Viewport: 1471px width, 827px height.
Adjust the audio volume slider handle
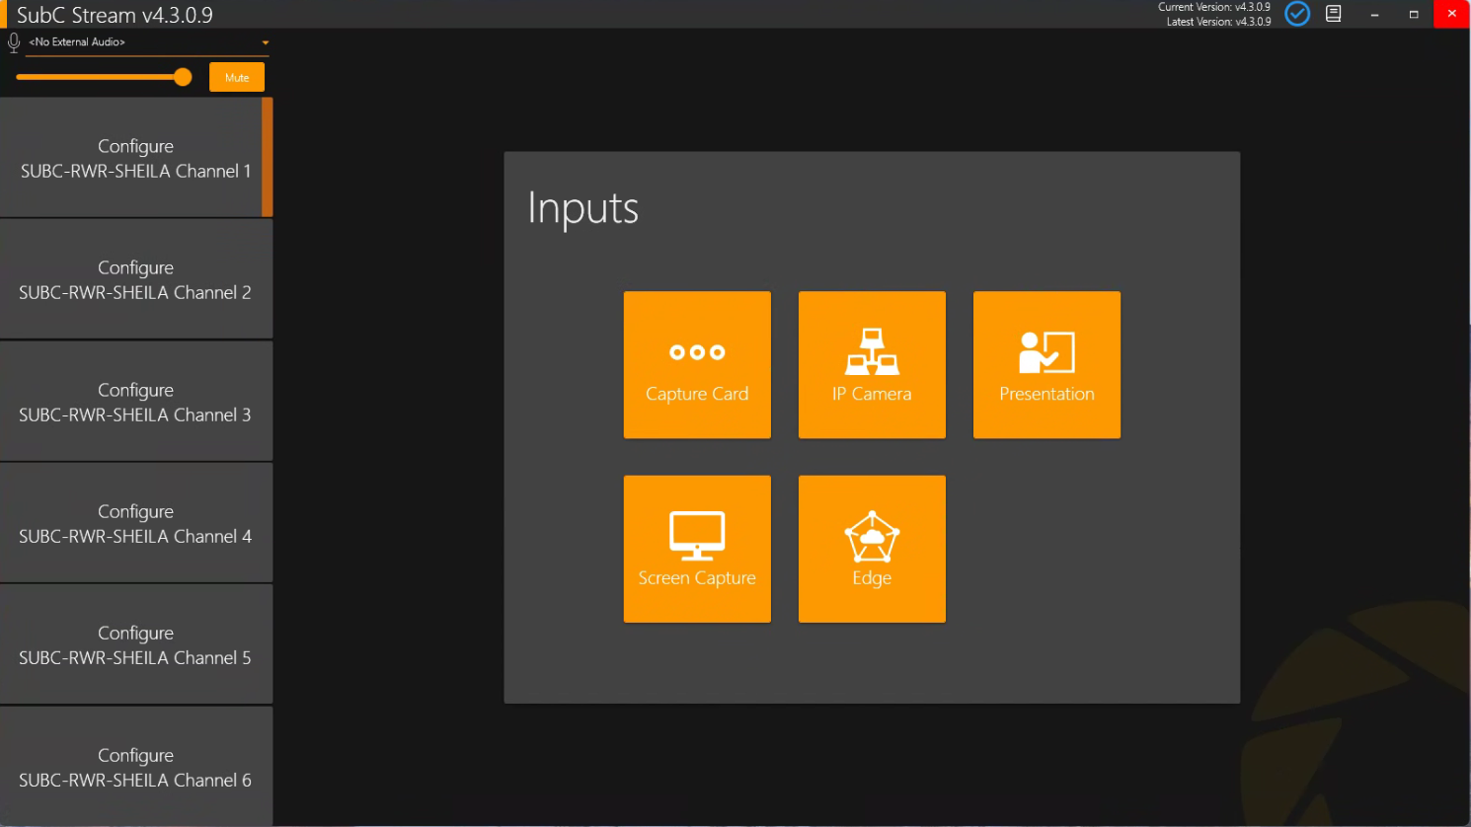pyautogui.click(x=183, y=77)
